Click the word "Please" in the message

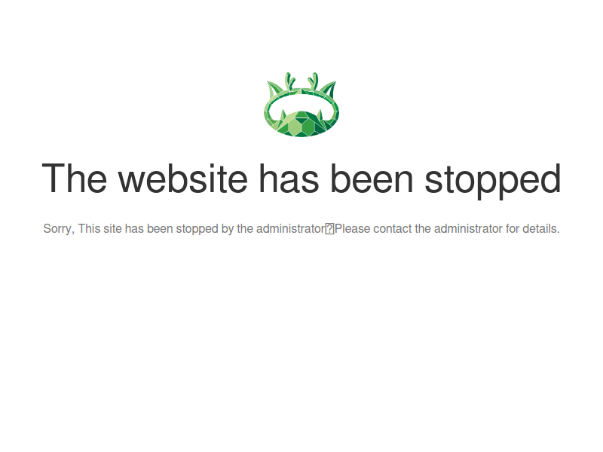tap(352, 229)
